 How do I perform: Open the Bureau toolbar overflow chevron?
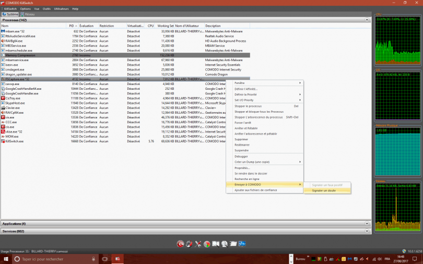(x=308, y=257)
